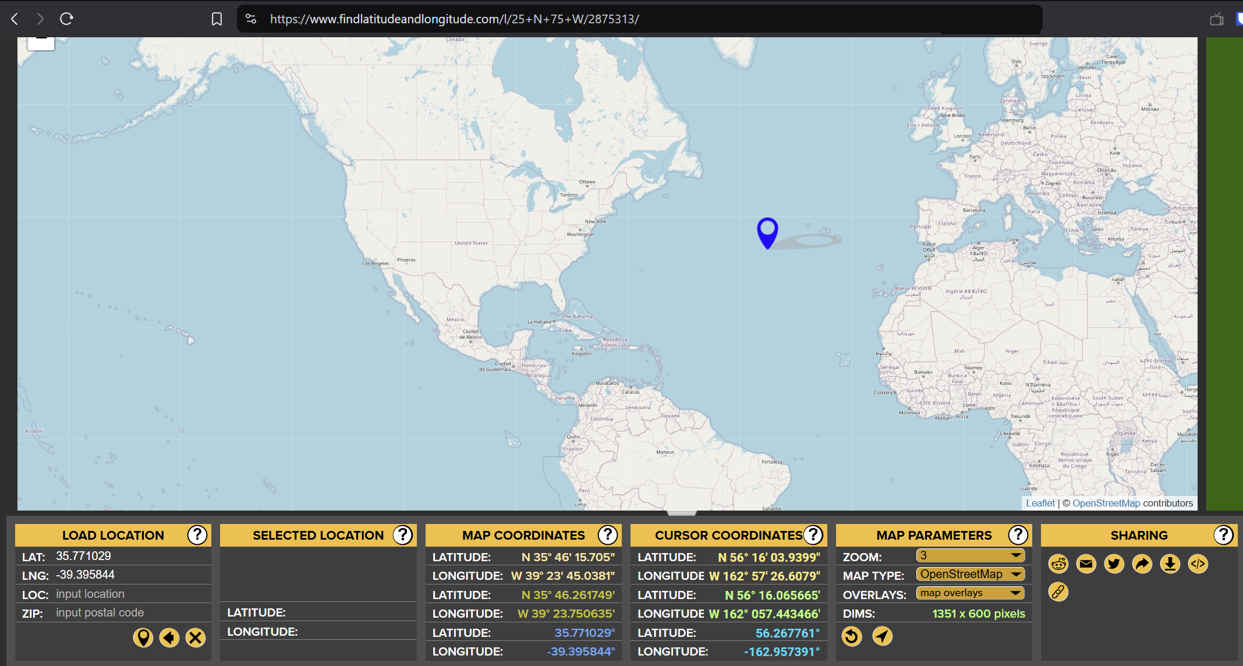Click the 'W 39° 23.750635'' value
Screen dimensions: 1243x666
coord(566,614)
